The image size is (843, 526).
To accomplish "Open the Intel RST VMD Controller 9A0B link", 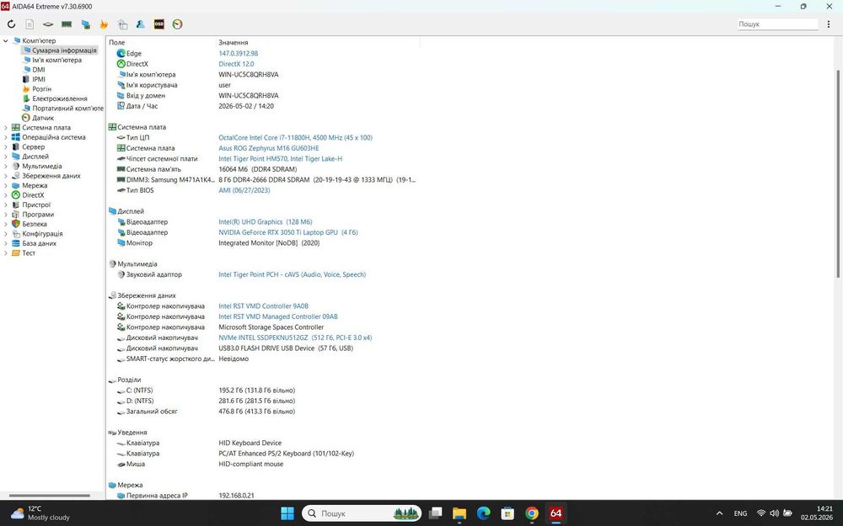I will (263, 306).
